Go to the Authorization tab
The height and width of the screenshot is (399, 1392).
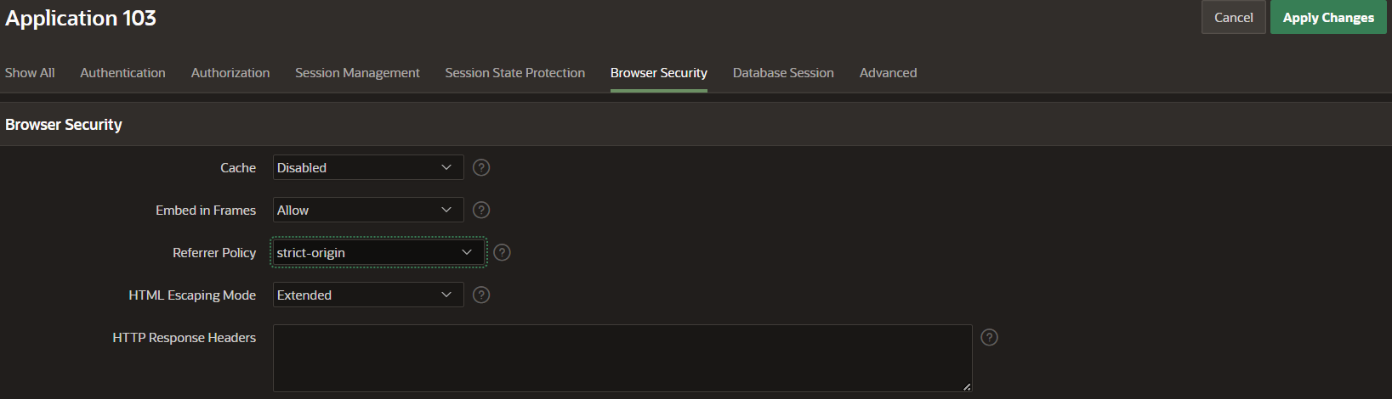[x=230, y=73]
